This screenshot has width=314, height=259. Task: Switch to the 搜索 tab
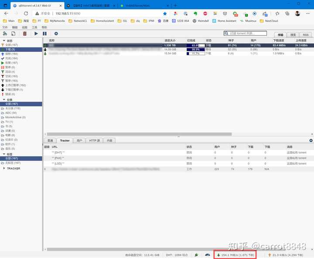click(x=293, y=35)
